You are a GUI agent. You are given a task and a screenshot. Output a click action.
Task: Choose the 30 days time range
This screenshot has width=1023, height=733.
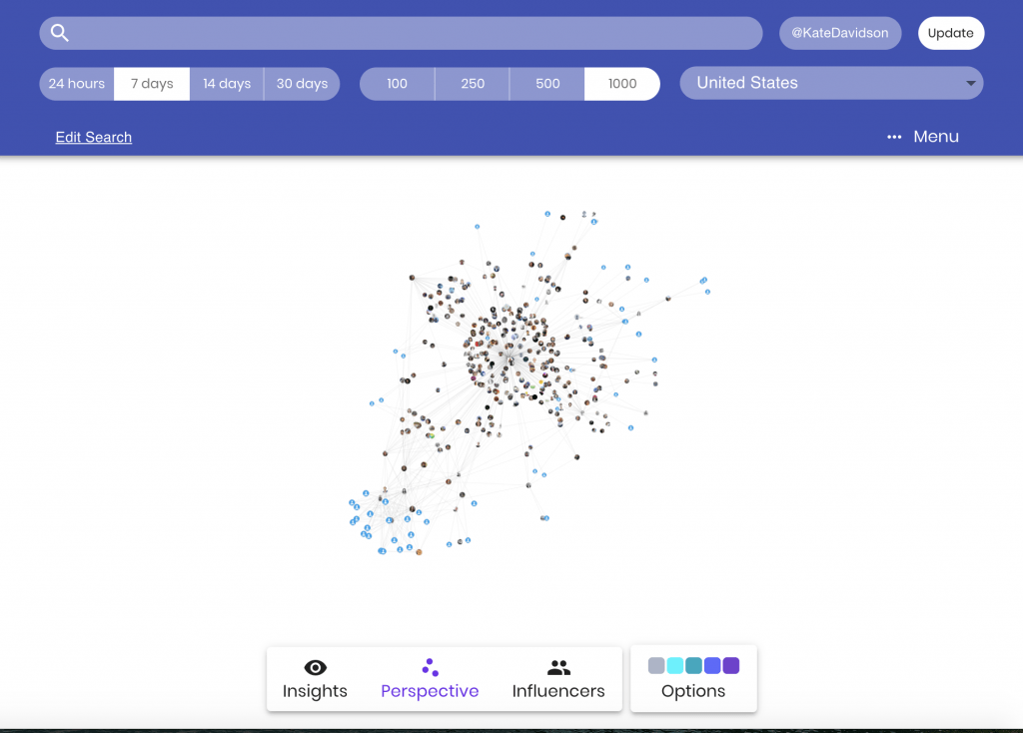coord(302,84)
